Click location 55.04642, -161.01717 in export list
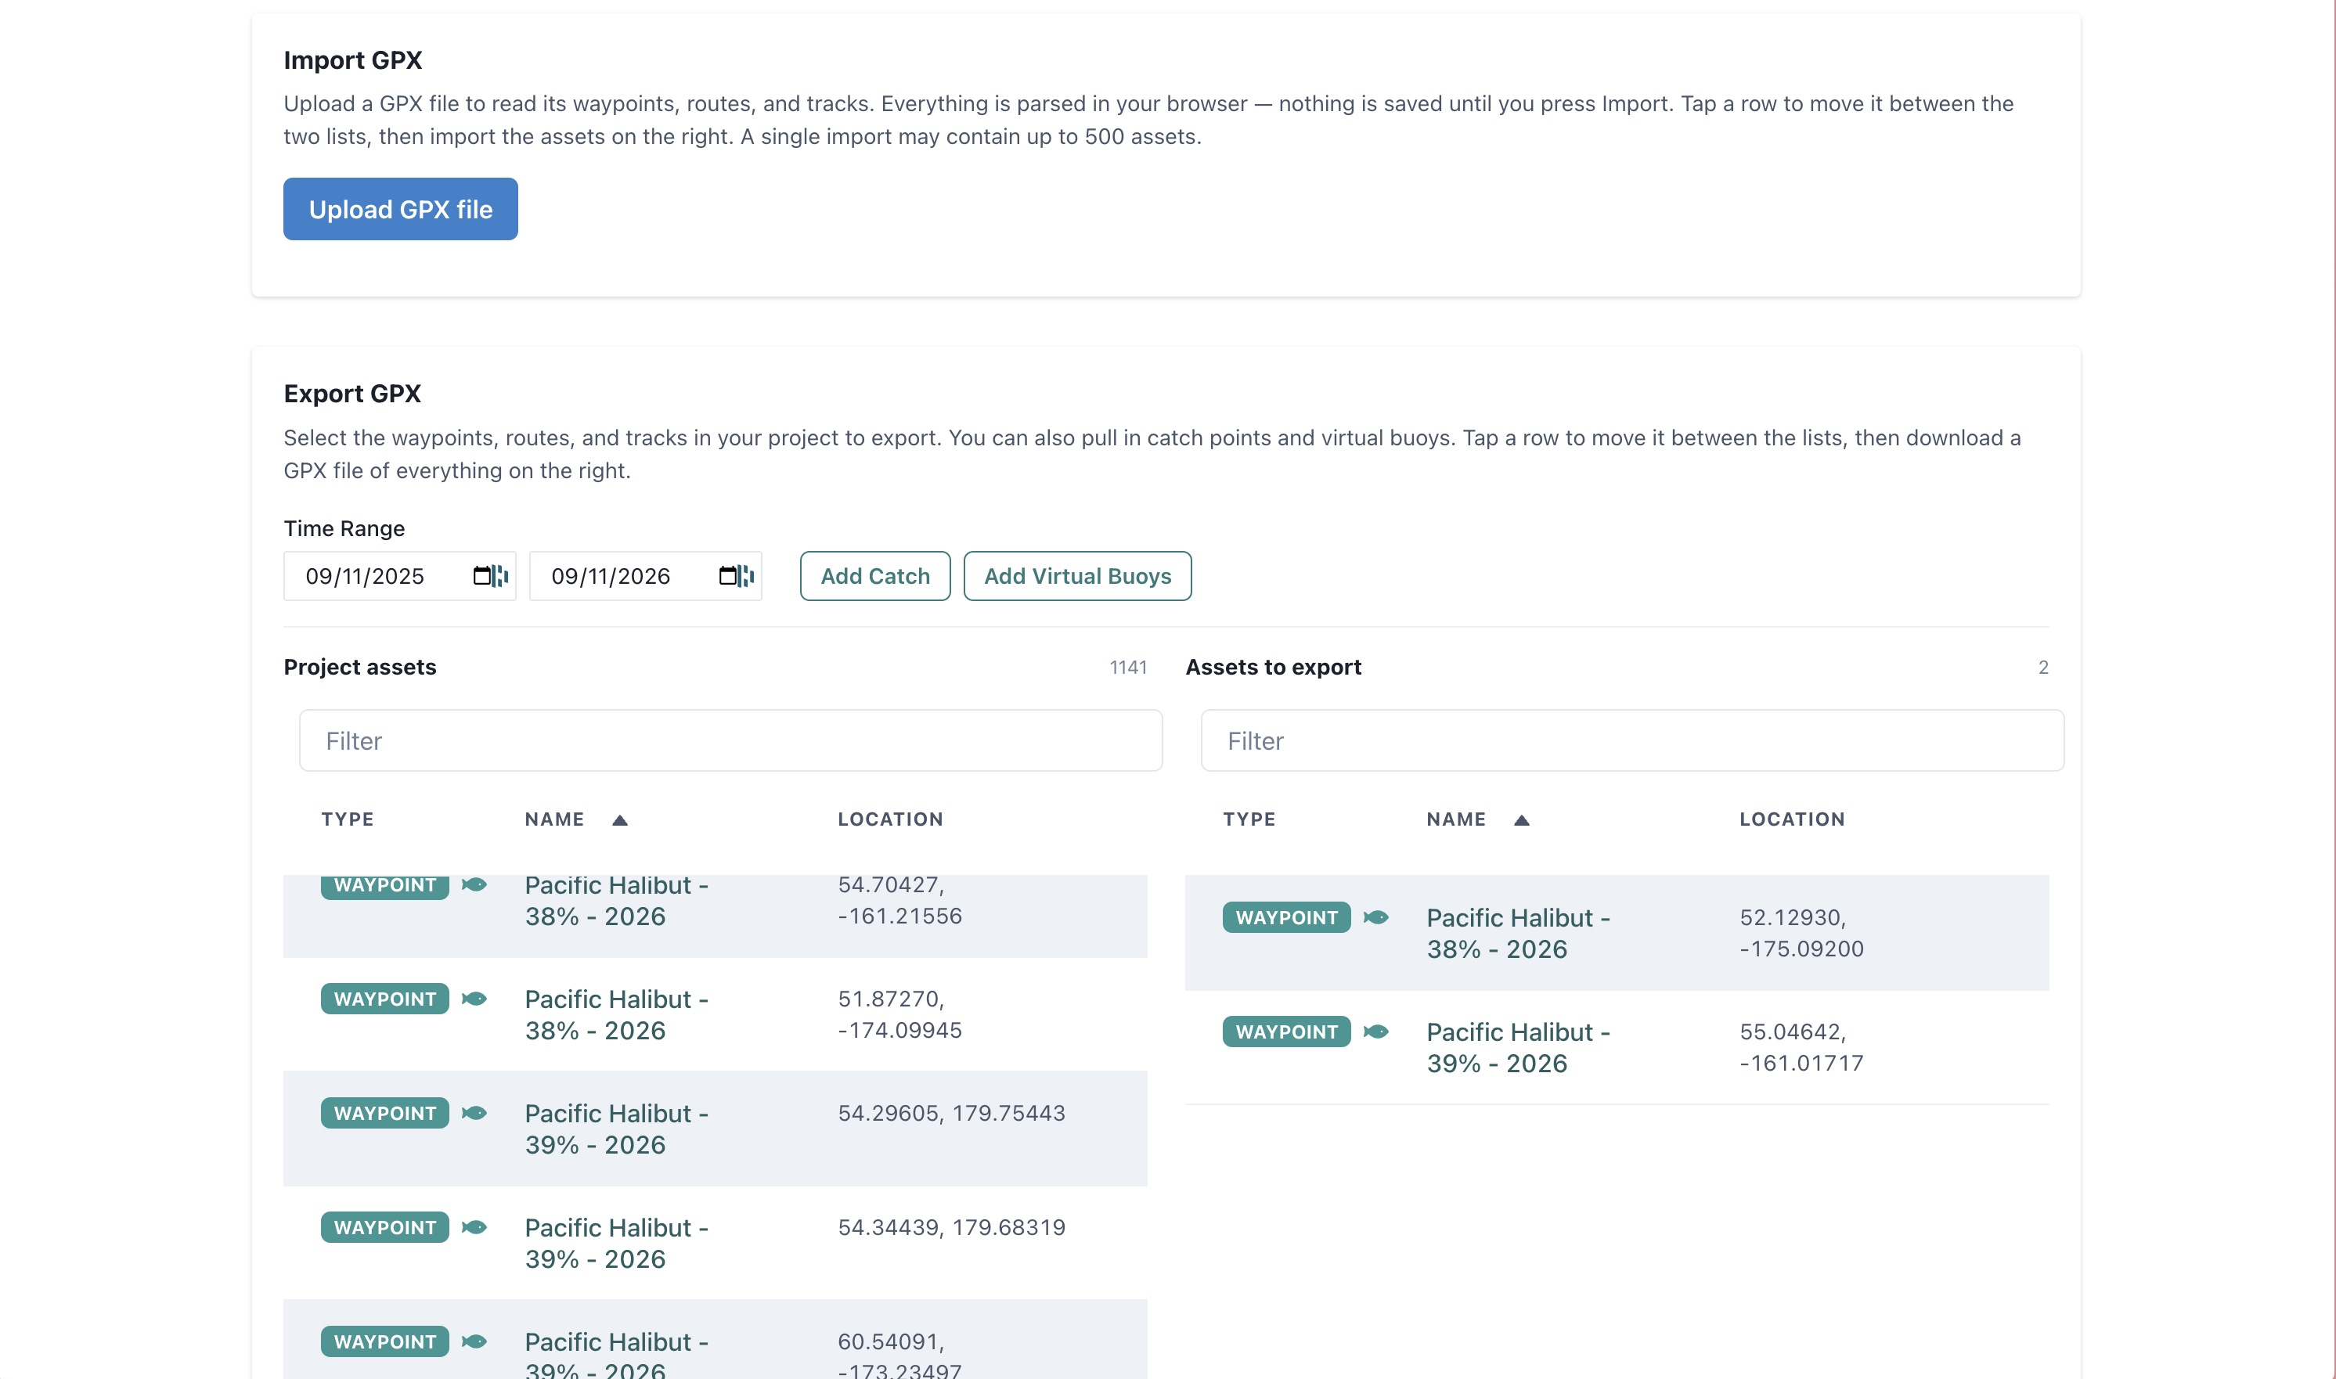Viewport: 2336px width, 1379px height. pyautogui.click(x=1802, y=1047)
